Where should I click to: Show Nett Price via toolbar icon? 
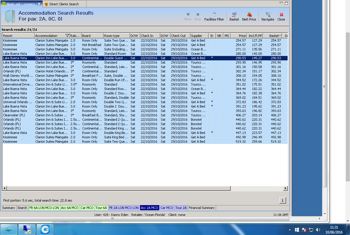[x=249, y=16]
